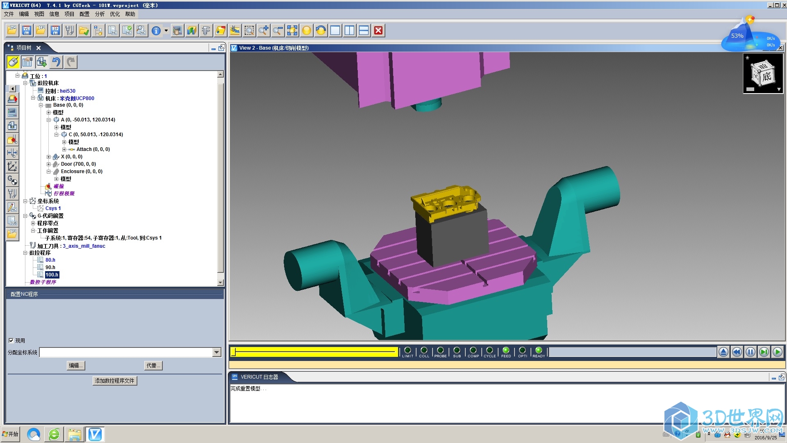Select the 80.h NC program

click(x=50, y=260)
